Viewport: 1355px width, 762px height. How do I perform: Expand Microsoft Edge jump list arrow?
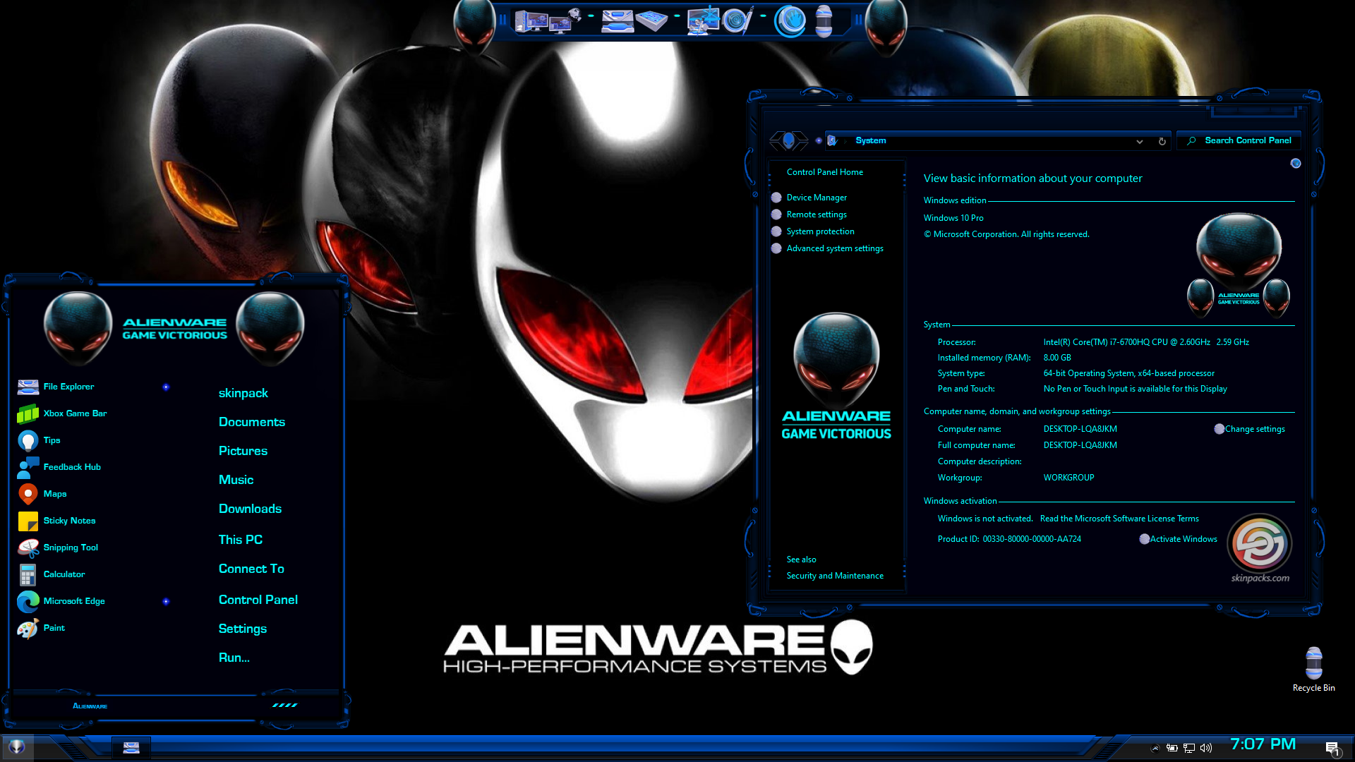[x=166, y=601]
